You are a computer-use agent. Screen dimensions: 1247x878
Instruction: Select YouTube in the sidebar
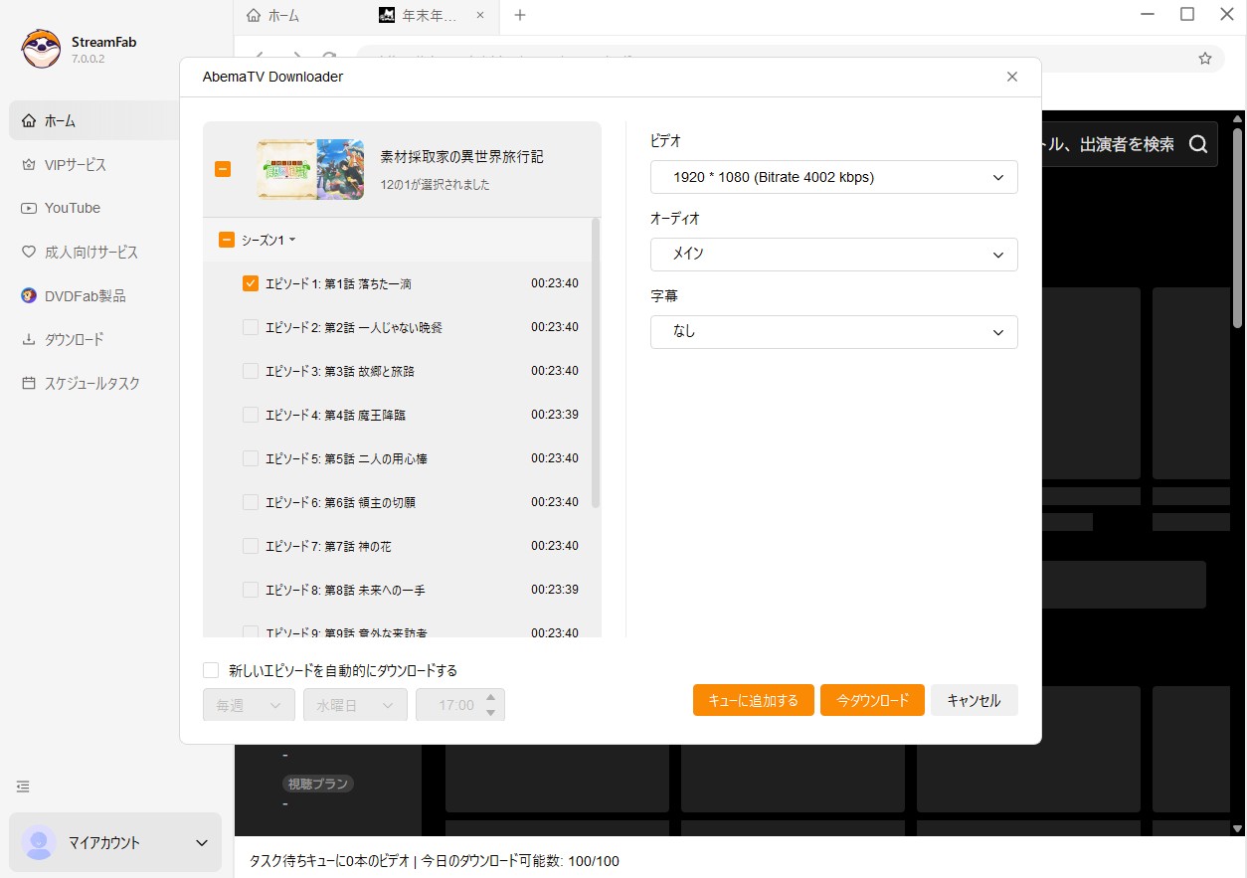72,208
